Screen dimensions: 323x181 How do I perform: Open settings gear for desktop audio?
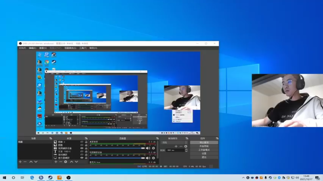pos(153,148)
